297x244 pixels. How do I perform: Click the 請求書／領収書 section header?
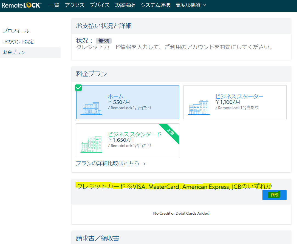[x=98, y=238]
